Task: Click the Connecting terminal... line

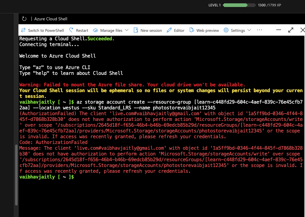Action: point(49,45)
